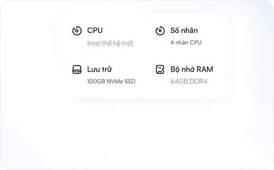Screen dimensions: 274x170
Task: Select the Bộ nhớ RAM memory icon
Action: tap(160, 70)
